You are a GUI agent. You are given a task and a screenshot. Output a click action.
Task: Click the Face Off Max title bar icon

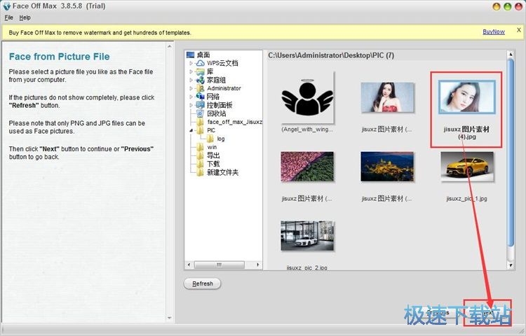coord(6,6)
